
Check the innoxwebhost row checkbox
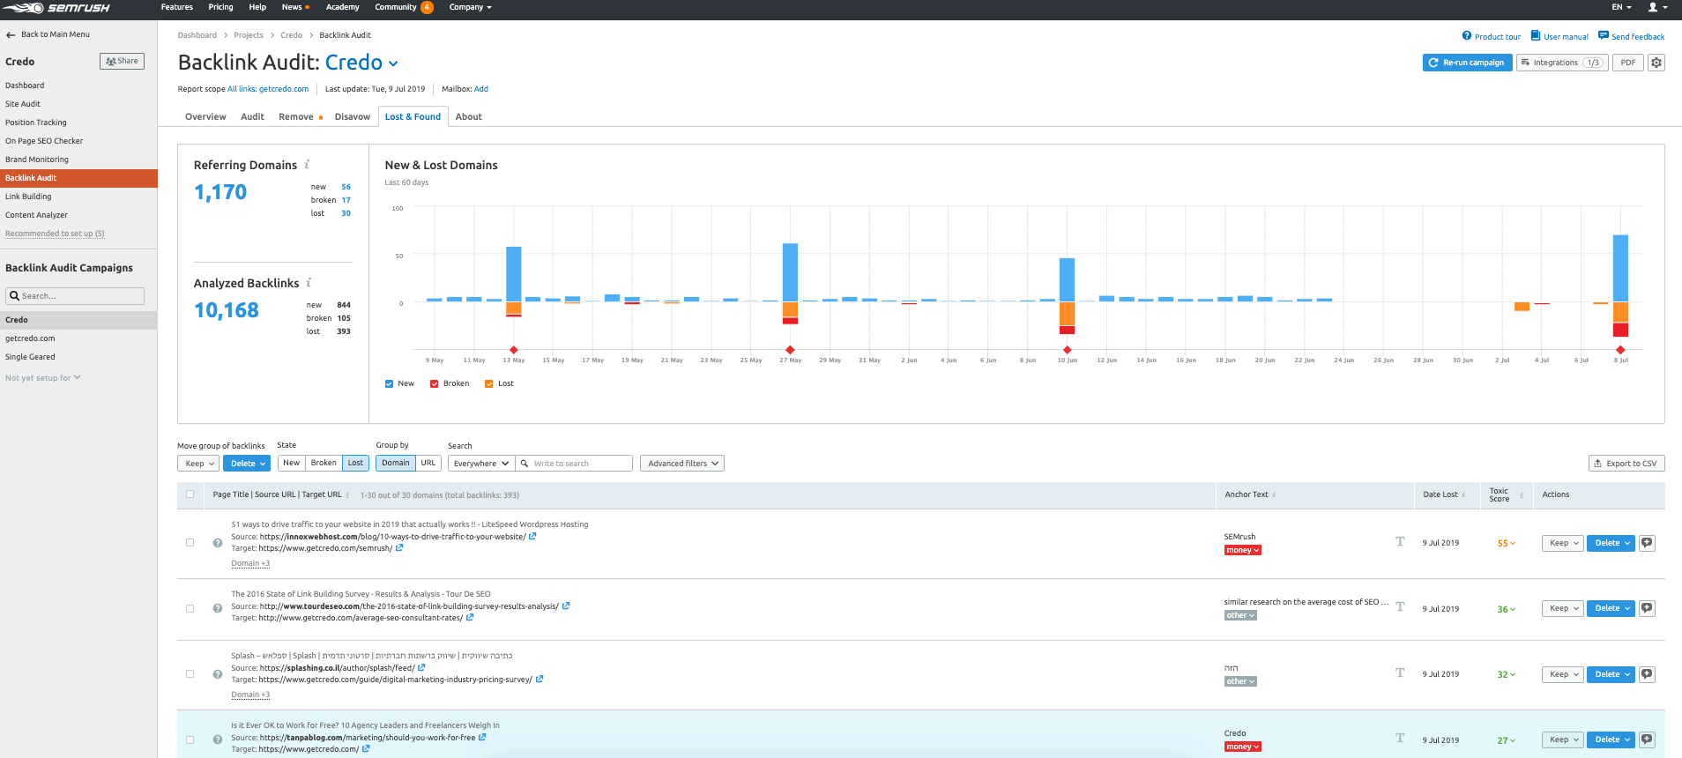(190, 543)
